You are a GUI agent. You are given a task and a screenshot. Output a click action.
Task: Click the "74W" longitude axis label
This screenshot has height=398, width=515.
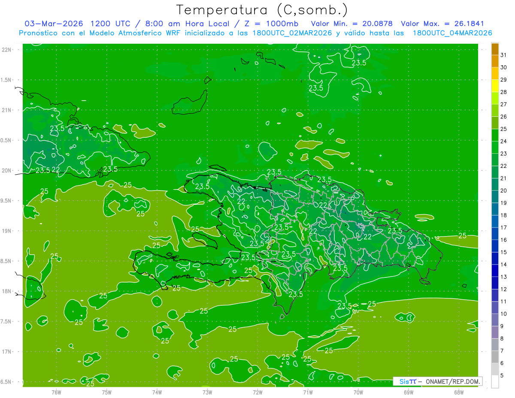[157, 392]
